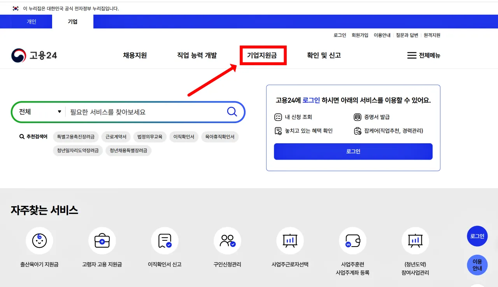This screenshot has width=498, height=287.
Task: Open the 사업주근로자선택 presentation icon
Action: (x=290, y=241)
